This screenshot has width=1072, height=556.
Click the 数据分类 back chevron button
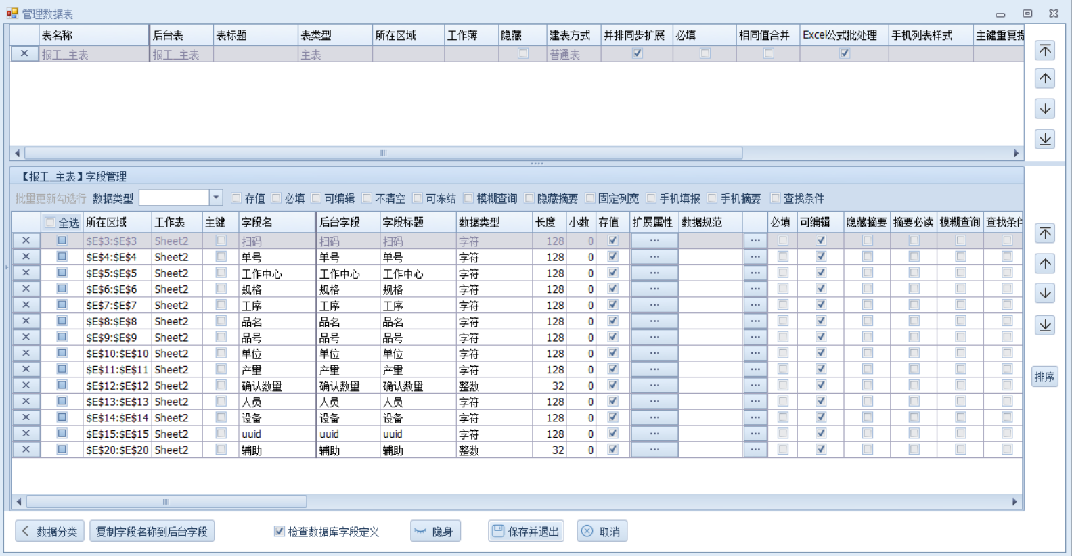49,532
